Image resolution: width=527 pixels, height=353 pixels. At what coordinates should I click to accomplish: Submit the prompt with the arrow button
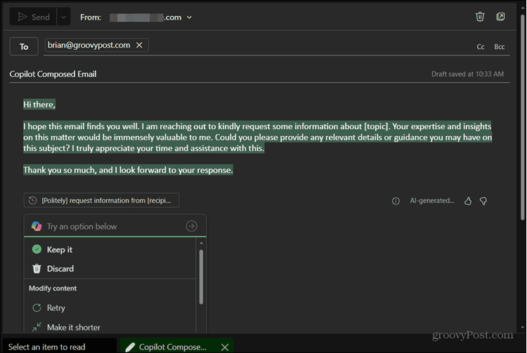point(191,226)
